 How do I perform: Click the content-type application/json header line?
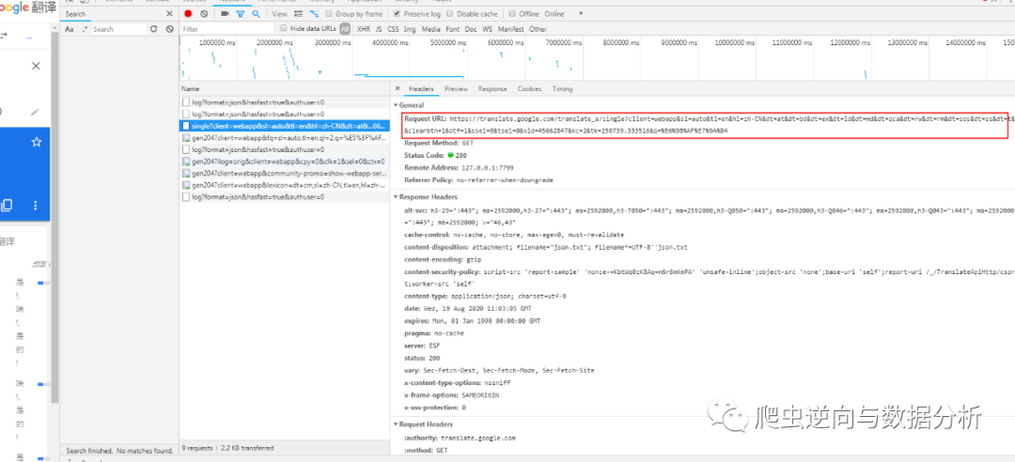(485, 296)
